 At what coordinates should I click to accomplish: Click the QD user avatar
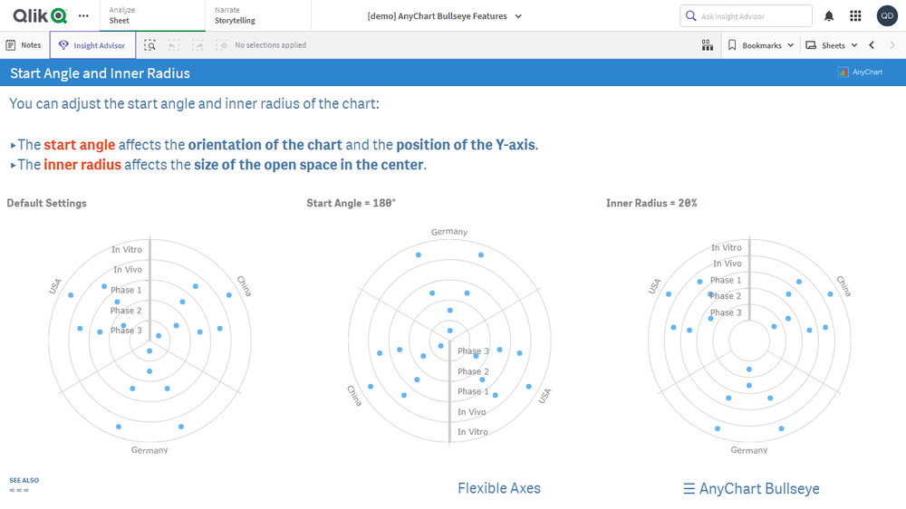coord(887,16)
